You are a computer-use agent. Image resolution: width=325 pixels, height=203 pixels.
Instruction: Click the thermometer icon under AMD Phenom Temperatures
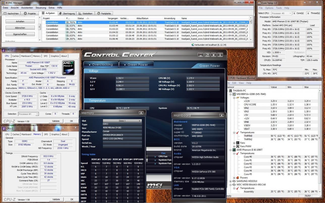(x=238, y=153)
